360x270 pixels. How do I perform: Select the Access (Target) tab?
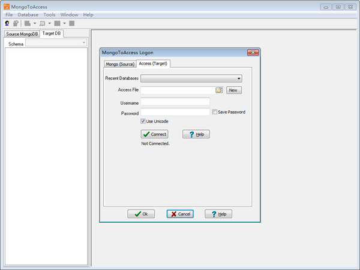coord(153,63)
